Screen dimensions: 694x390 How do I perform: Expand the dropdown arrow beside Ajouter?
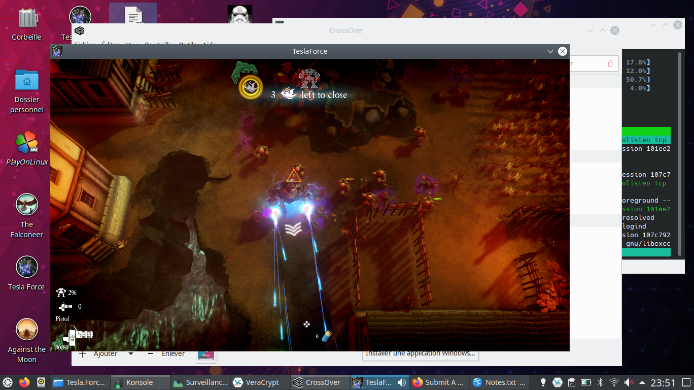131,353
